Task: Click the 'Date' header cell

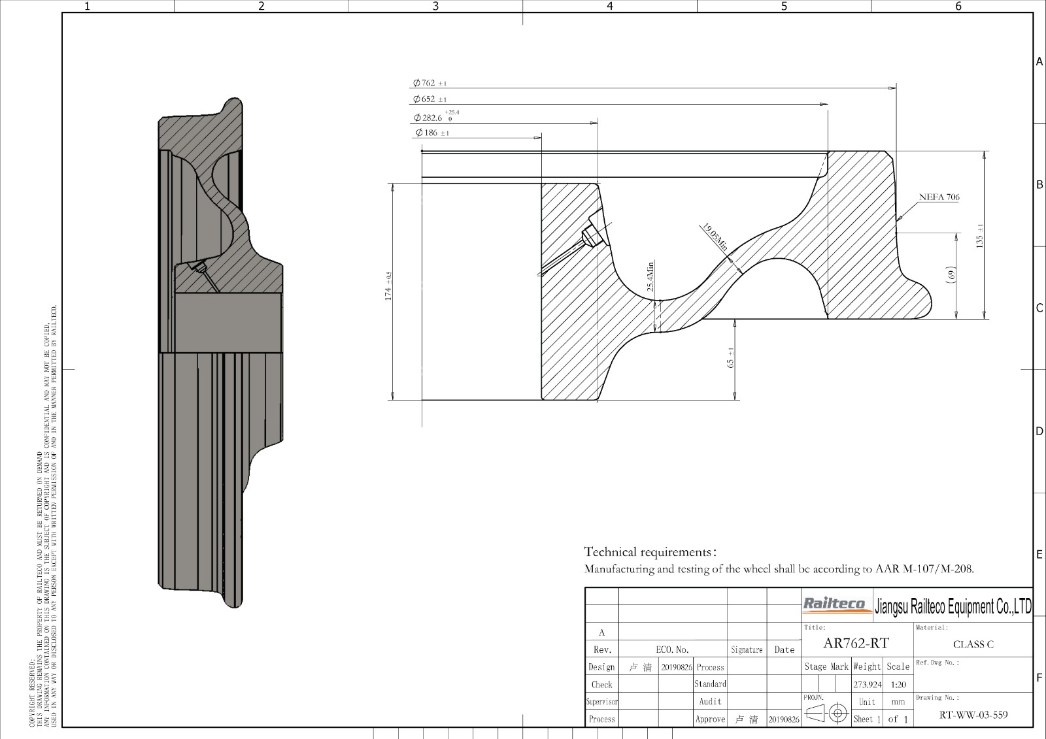Action: point(785,649)
